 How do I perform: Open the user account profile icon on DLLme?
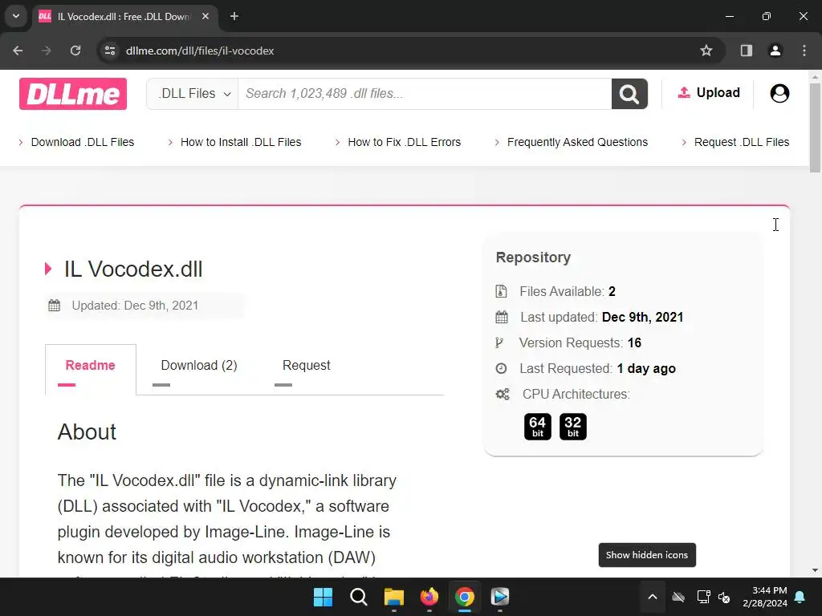(x=779, y=93)
